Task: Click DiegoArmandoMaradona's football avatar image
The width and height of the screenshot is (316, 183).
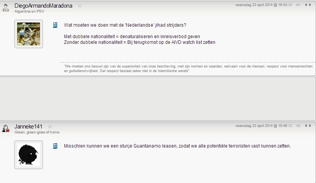Action: tap(29, 34)
